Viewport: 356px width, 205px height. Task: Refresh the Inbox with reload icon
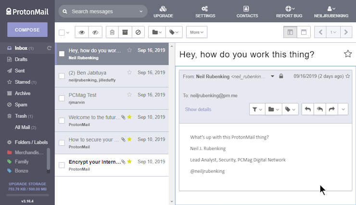pos(49,48)
